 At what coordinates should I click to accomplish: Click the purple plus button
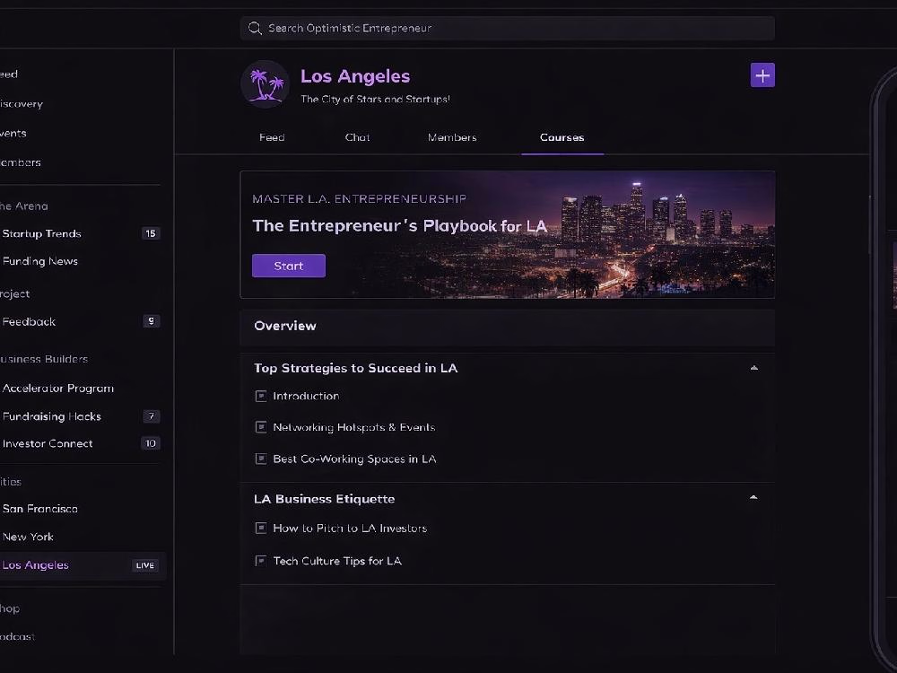[x=762, y=75]
